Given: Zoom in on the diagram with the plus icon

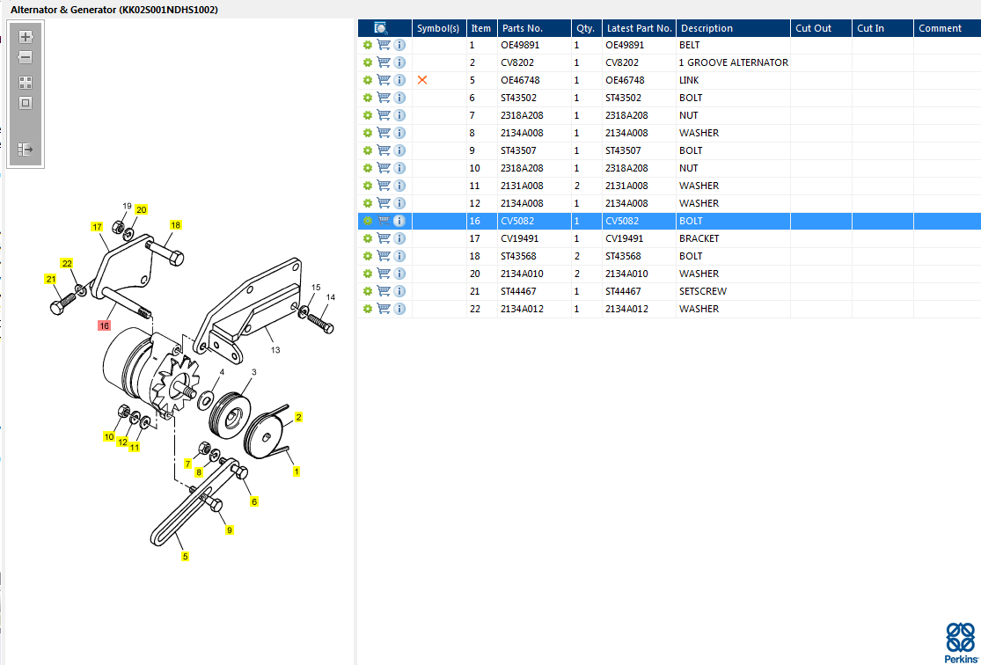Looking at the screenshot, I should [25, 37].
